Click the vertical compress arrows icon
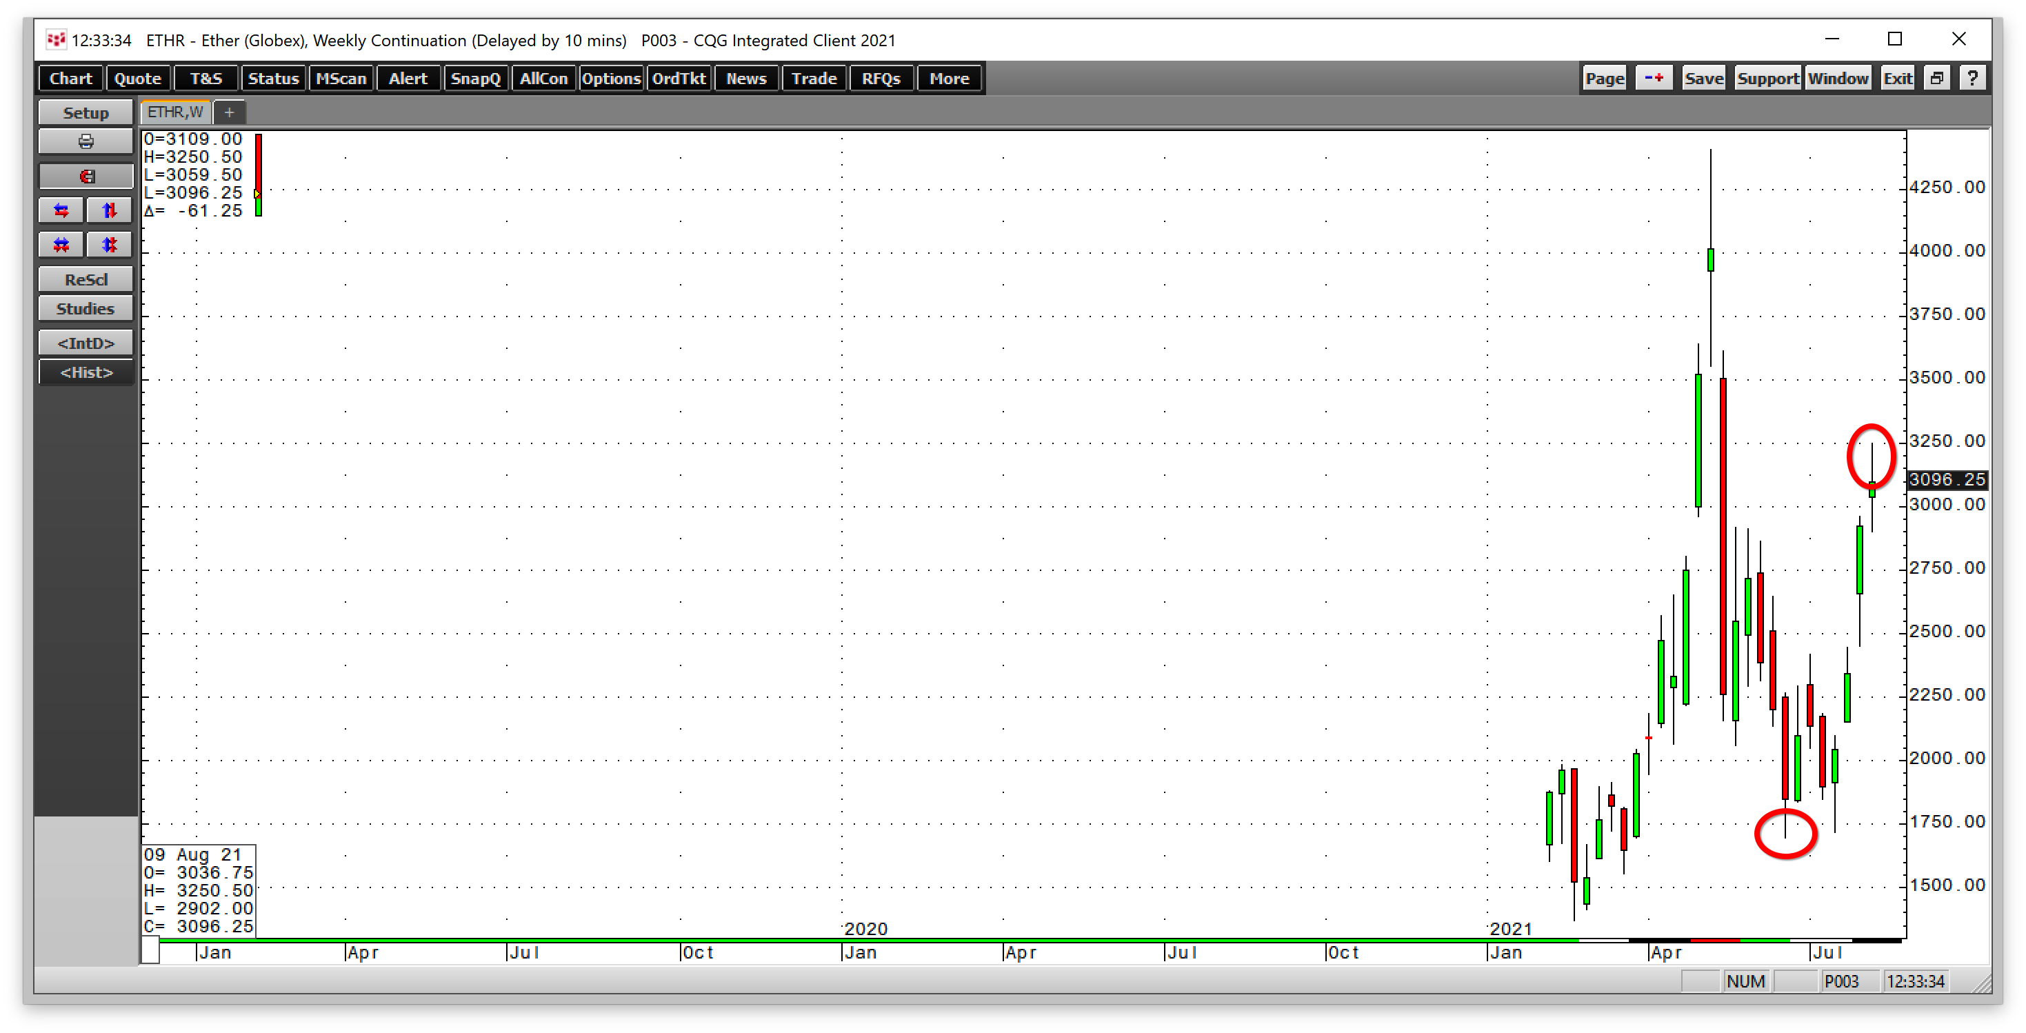The width and height of the screenshot is (2026, 1033). point(110,245)
